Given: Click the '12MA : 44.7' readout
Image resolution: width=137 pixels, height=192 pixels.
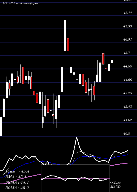Looking at the screenshot, I should [x=17, y=182].
